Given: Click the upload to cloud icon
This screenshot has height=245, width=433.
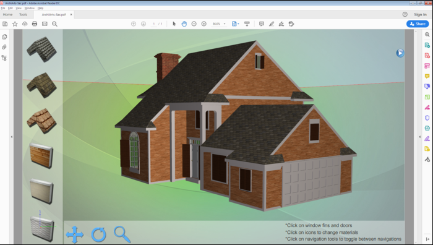Looking at the screenshot, I should coord(25,24).
